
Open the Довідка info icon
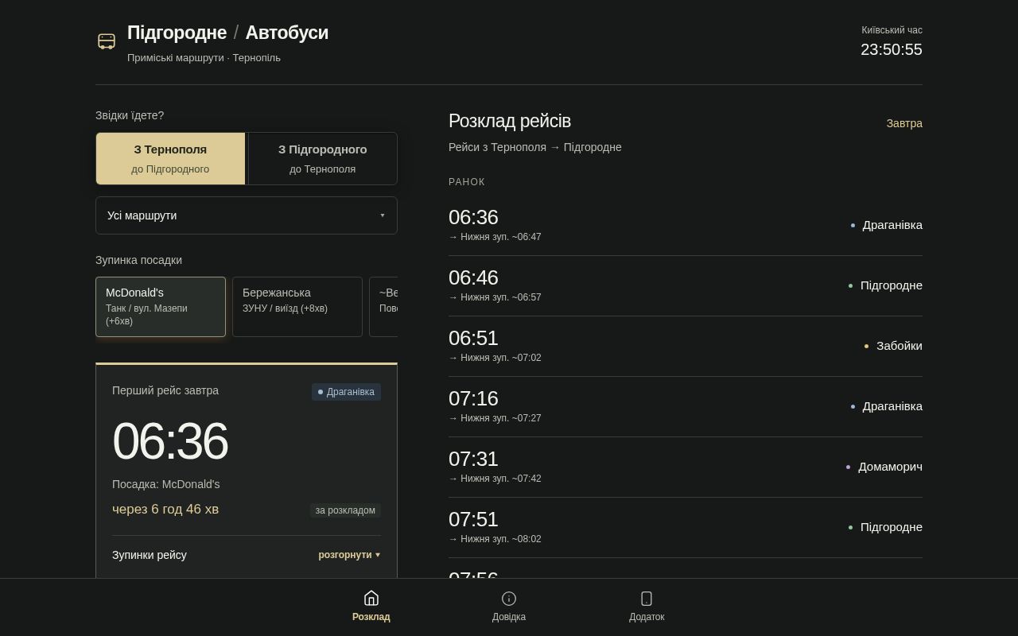point(509,598)
